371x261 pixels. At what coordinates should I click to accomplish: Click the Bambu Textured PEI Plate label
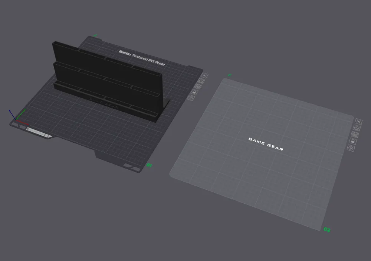[x=141, y=58]
